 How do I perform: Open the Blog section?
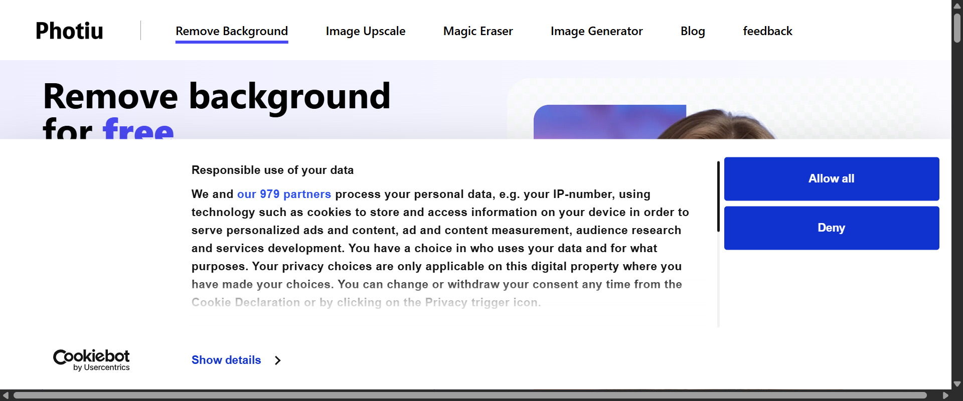pyautogui.click(x=692, y=31)
